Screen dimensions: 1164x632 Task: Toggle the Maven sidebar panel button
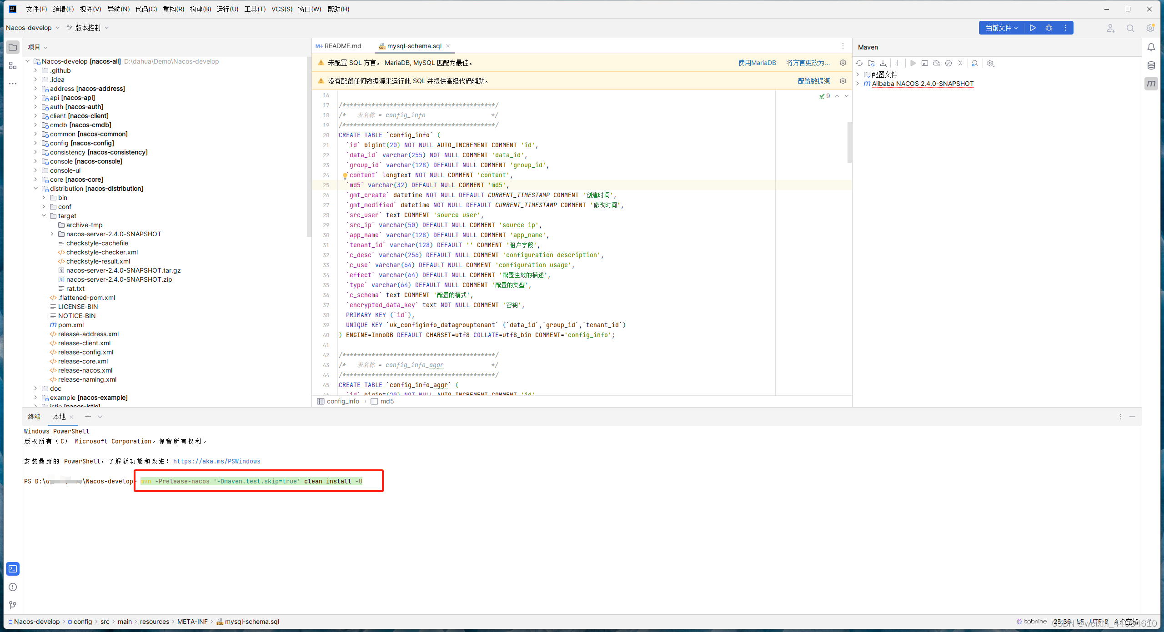(1151, 84)
